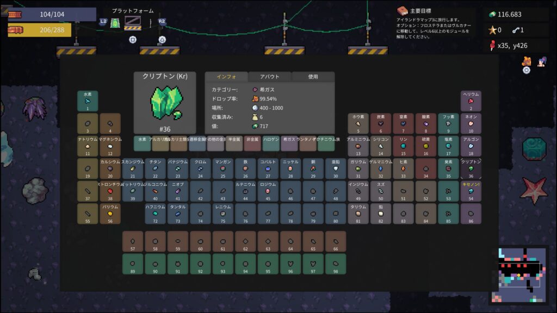
Task: Switch to the アバウト tab
Action: point(270,77)
